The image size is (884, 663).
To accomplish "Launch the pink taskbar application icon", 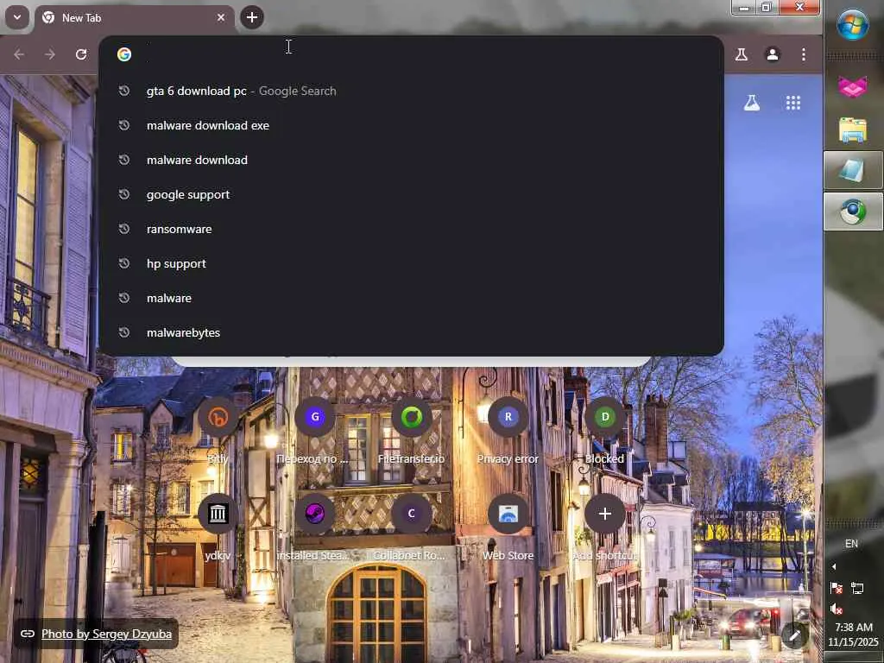I will (x=853, y=87).
